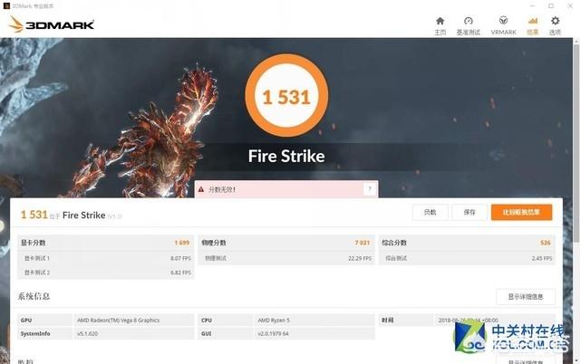580x364 pixels.
Task: Click the large 1 531 score circle
Action: [x=286, y=95]
